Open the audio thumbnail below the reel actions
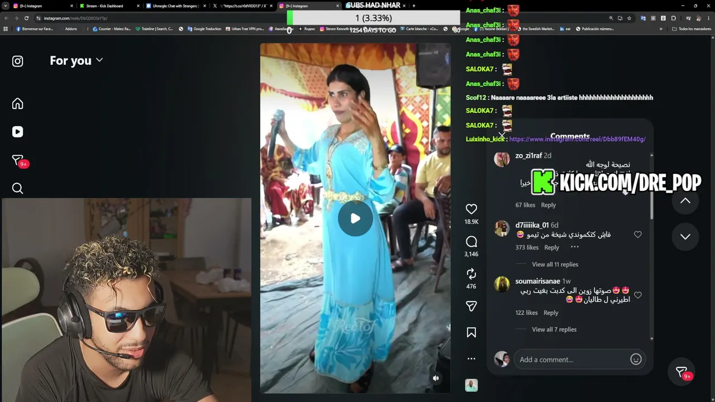Screen dimensions: 715x402 point(471,385)
